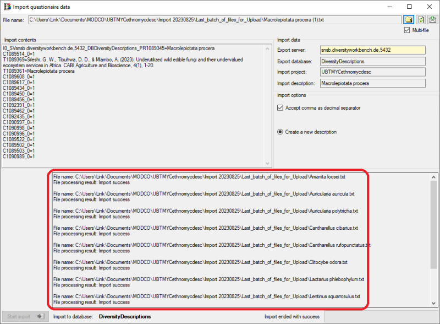Click the Export server field
Image resolution: width=440 pixels, height=324 pixels.
(x=372, y=50)
